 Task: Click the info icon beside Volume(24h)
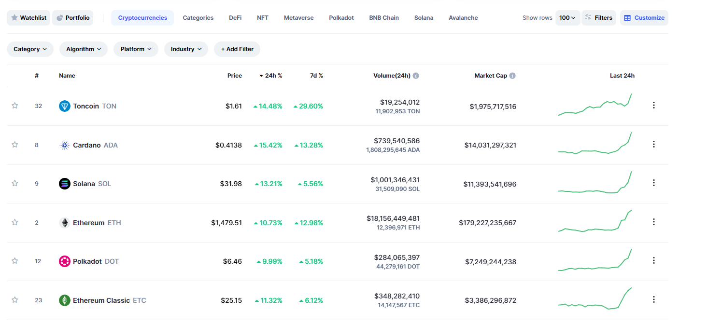point(416,76)
